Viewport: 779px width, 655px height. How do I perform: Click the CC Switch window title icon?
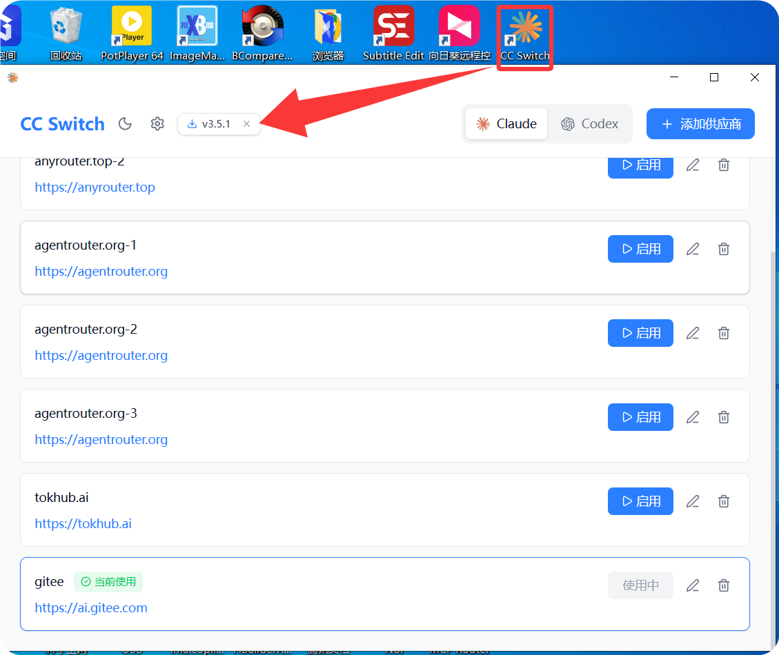point(13,77)
